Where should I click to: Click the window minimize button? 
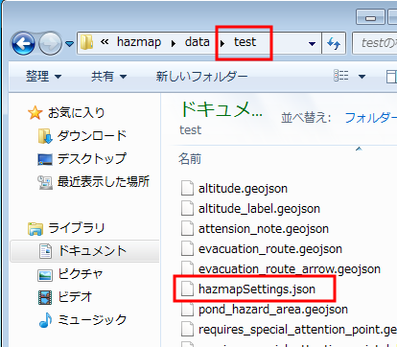[370, 17]
